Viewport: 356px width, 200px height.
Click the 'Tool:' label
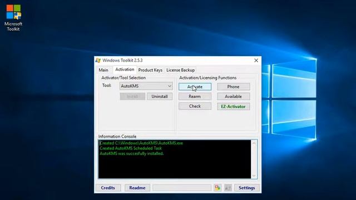[x=107, y=86]
